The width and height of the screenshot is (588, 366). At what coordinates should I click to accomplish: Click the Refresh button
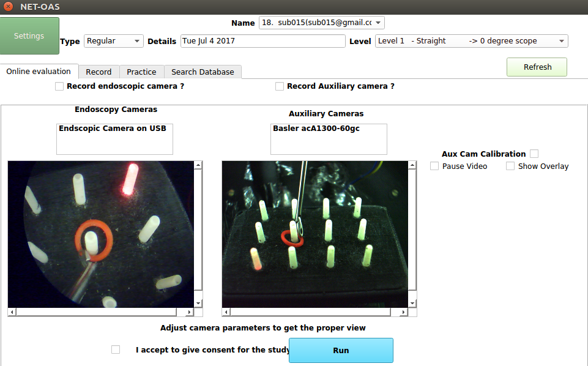537,67
